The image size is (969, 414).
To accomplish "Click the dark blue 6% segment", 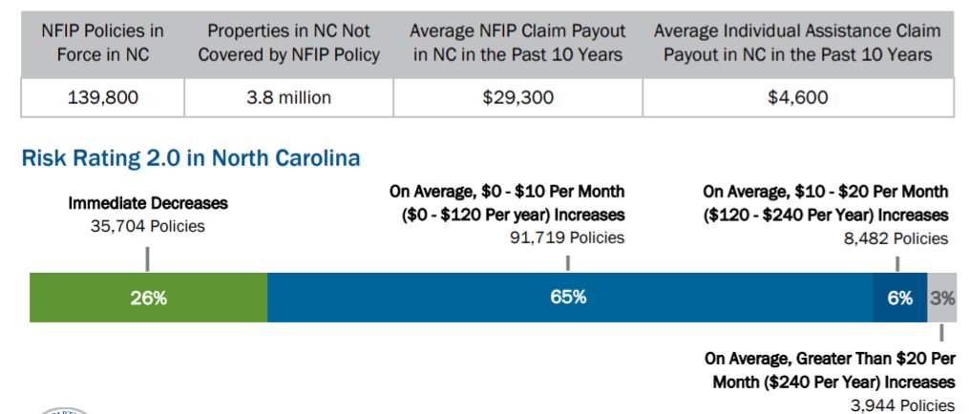I will pos(899,298).
